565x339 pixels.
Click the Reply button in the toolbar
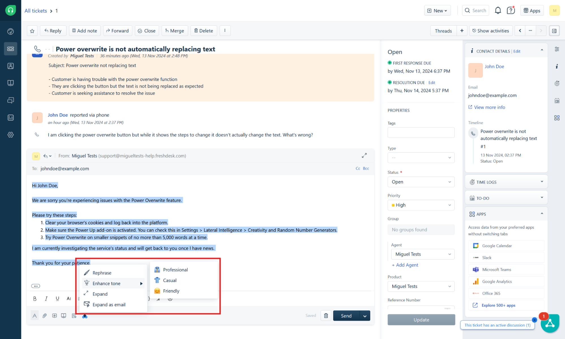[x=53, y=30]
